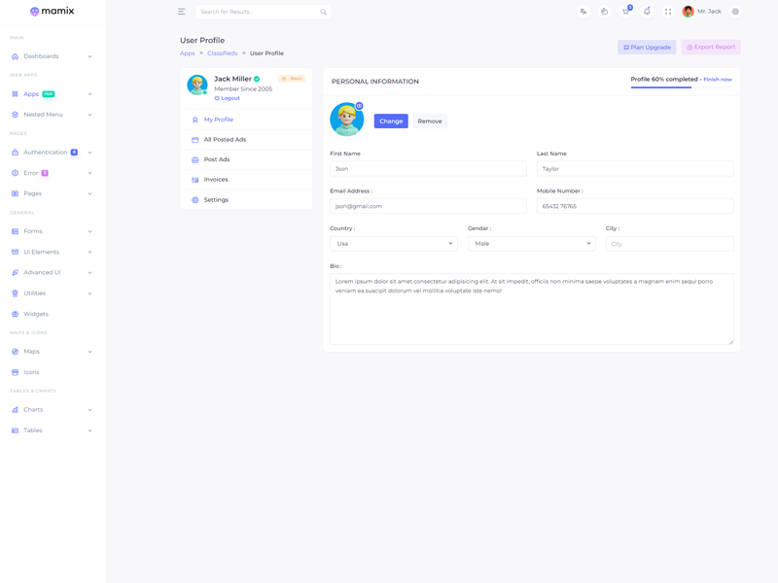Open the Country dropdown showing Usa
Image resolution: width=778 pixels, height=583 pixels.
[x=393, y=244]
